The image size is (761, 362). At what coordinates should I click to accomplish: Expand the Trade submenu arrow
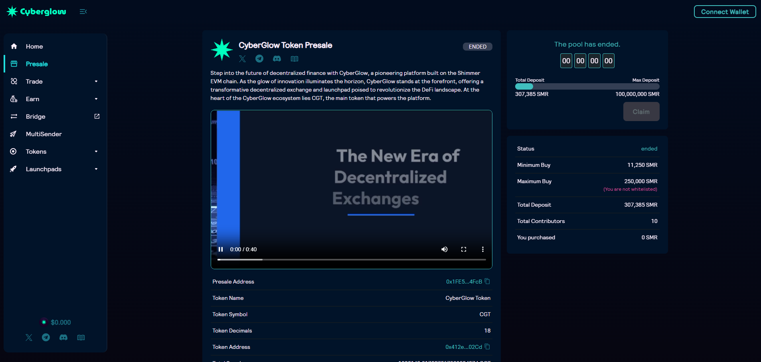coord(96,81)
